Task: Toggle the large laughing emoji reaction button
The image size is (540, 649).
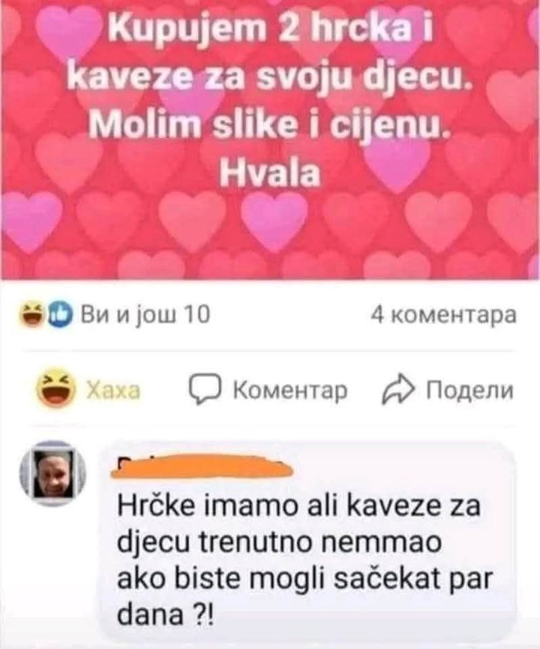Action: [x=55, y=389]
